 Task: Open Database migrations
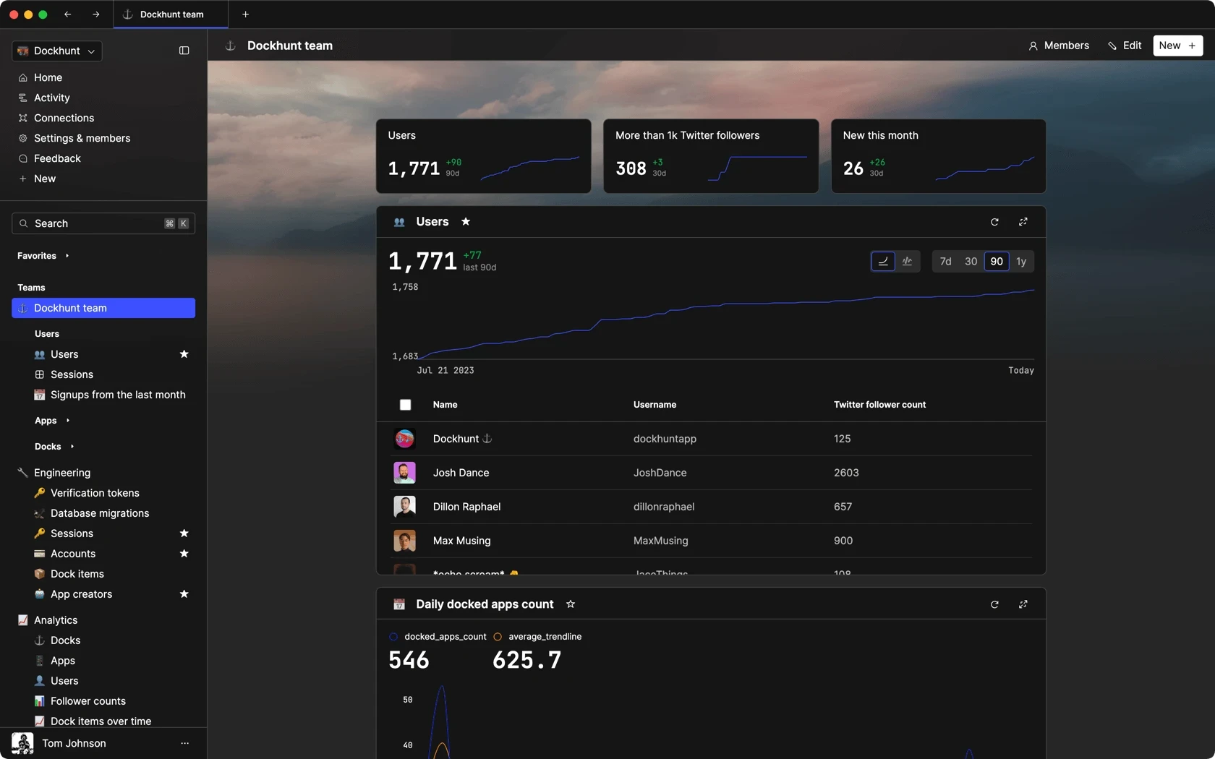(100, 513)
